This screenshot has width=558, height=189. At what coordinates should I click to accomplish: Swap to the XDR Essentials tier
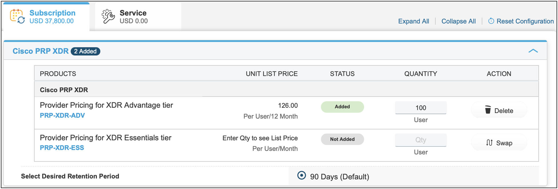coord(499,143)
